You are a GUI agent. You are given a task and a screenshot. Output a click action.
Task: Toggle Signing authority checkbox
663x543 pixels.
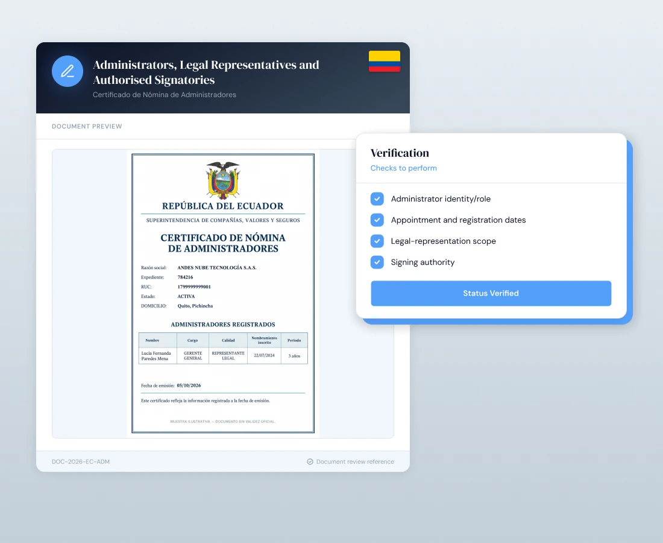point(377,262)
